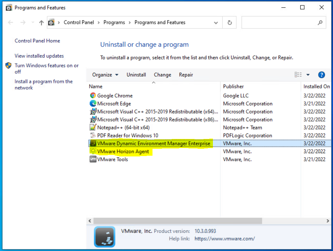Click product version 10.3.0.993 value
This screenshot has width=333, height=251.
(205, 231)
